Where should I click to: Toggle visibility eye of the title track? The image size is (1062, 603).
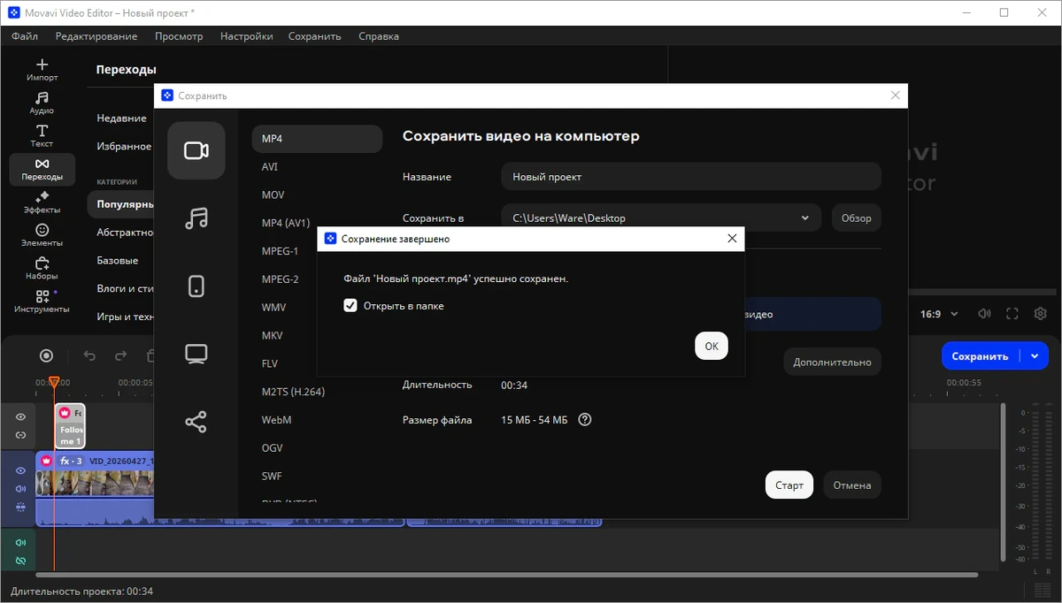(x=20, y=417)
